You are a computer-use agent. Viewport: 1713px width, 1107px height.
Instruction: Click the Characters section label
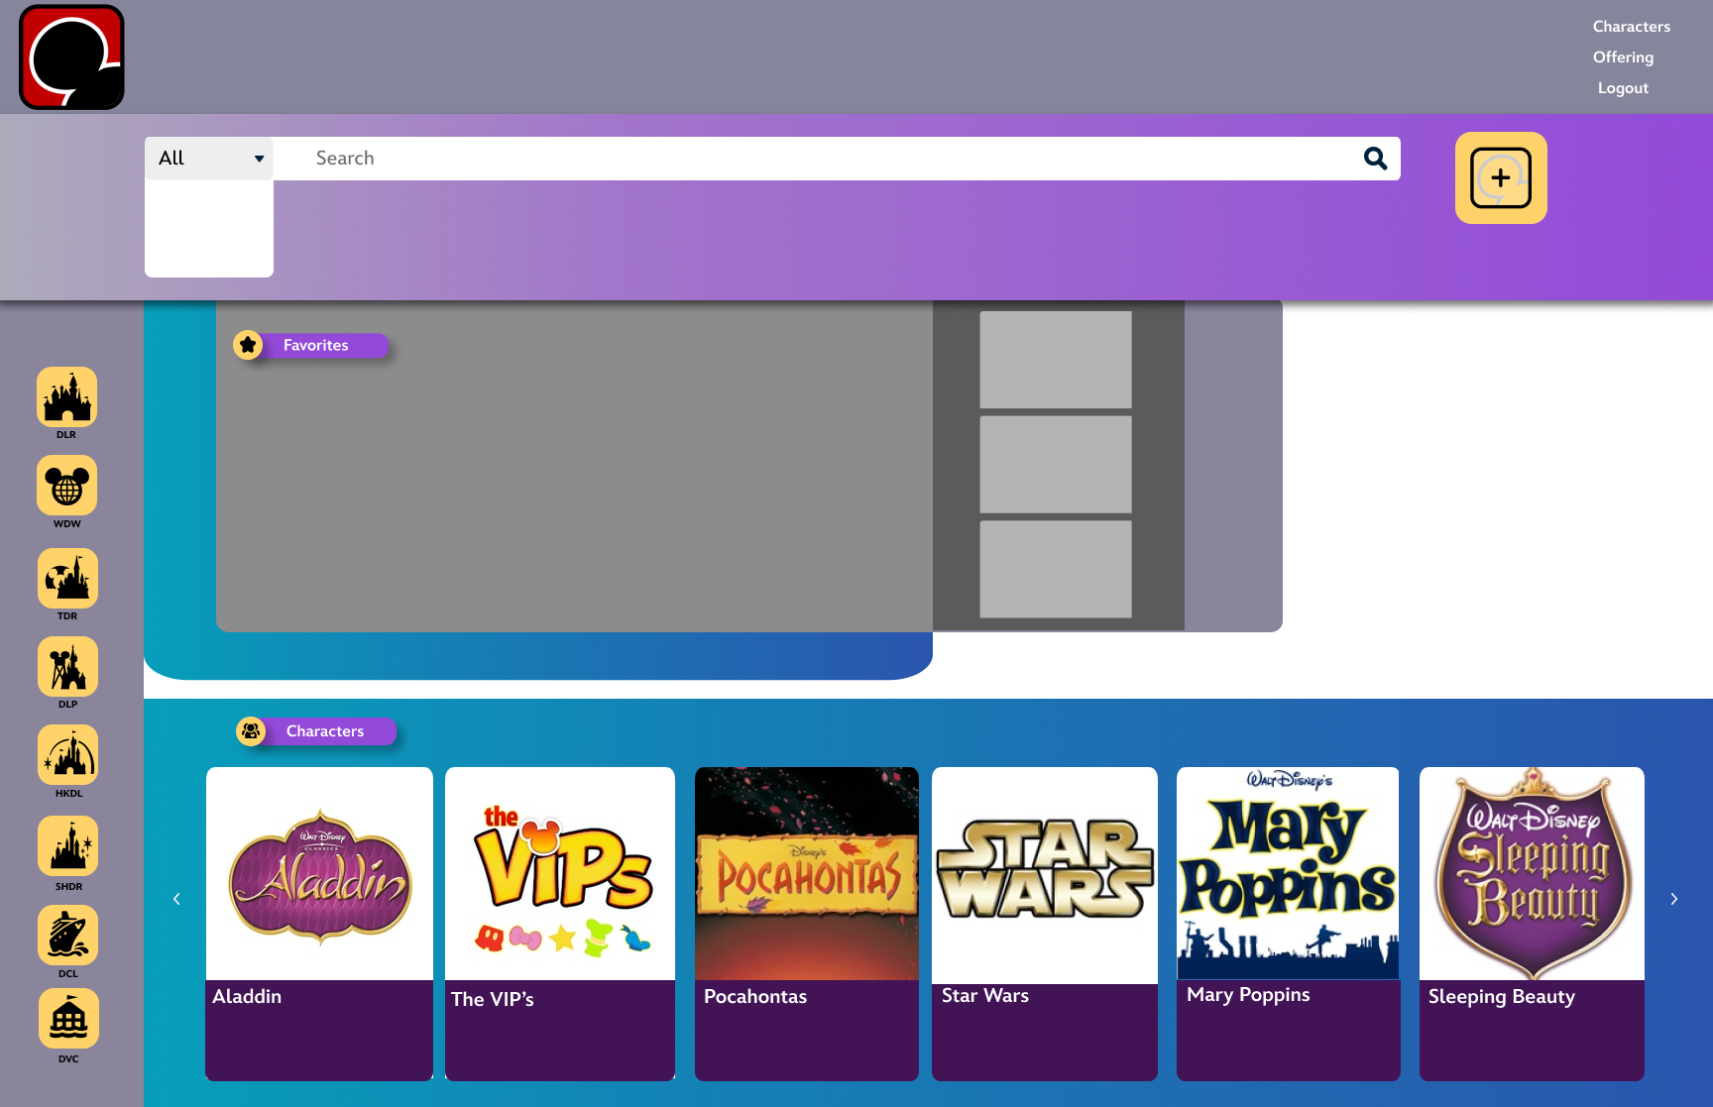point(325,731)
